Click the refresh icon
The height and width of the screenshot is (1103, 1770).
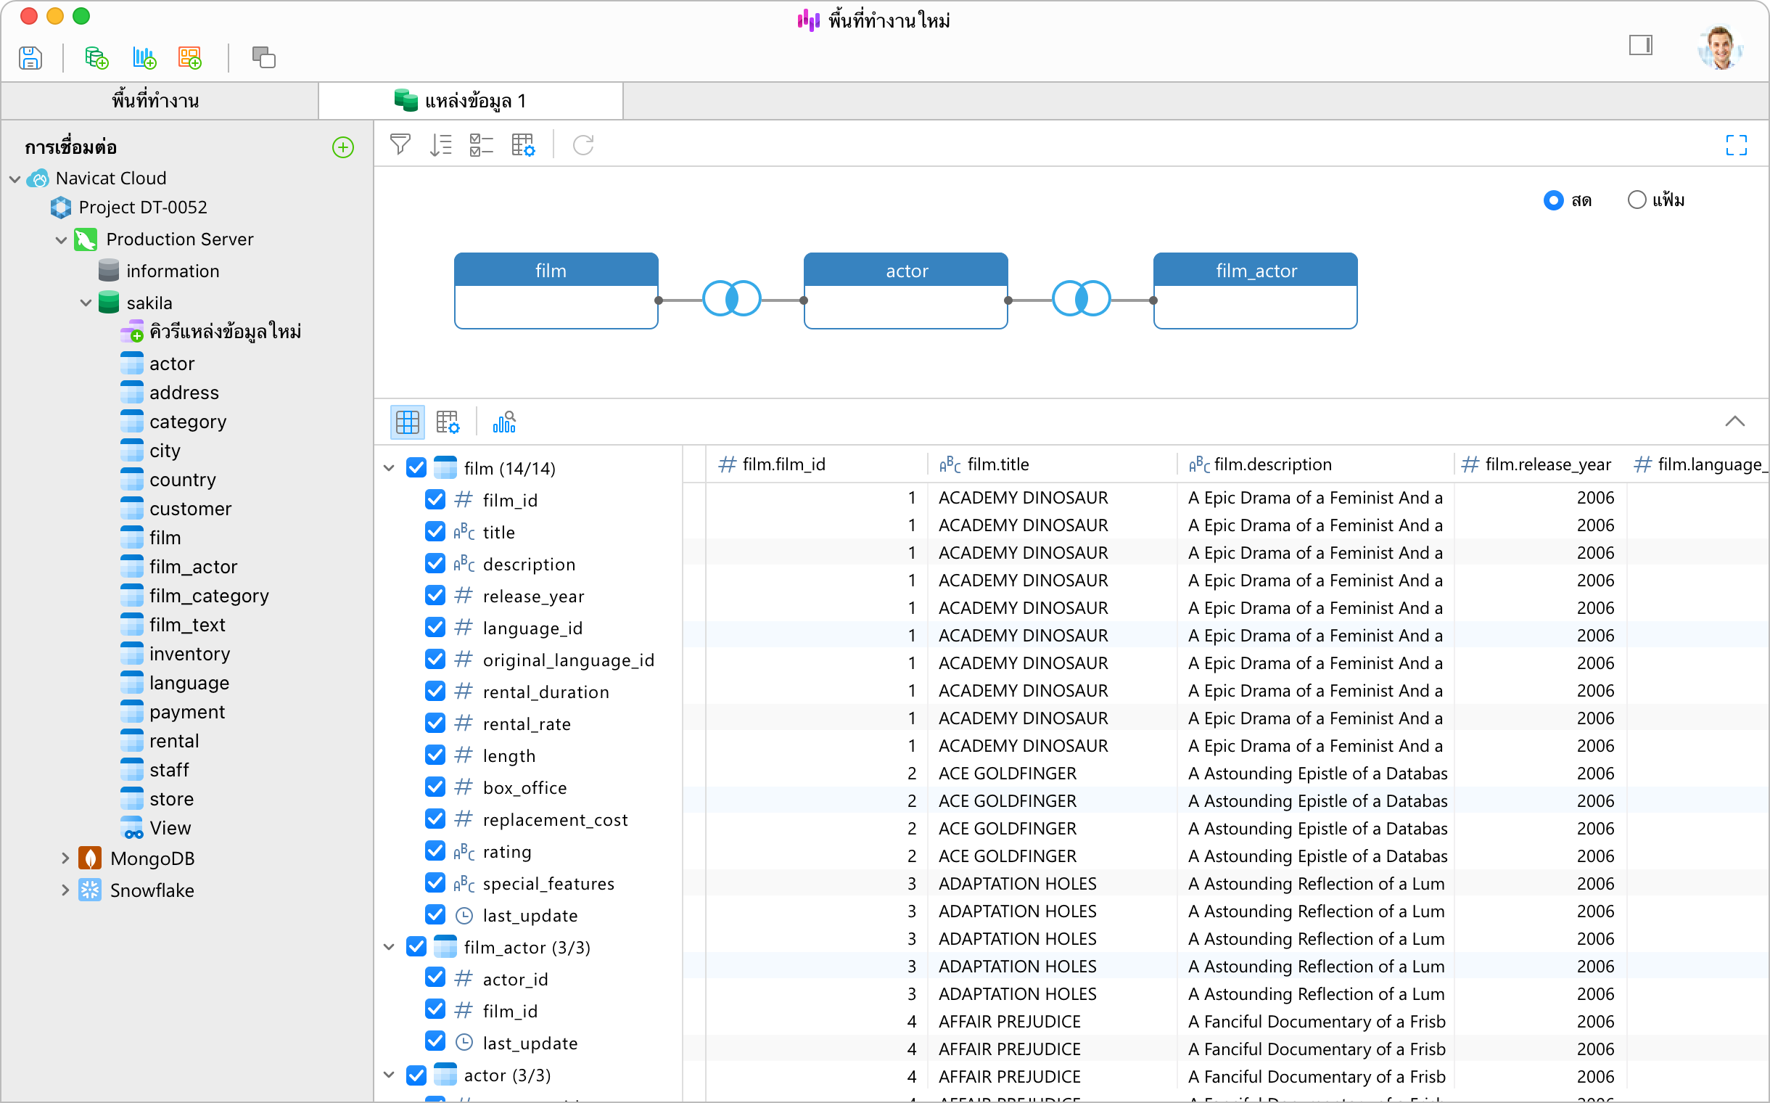click(x=583, y=144)
